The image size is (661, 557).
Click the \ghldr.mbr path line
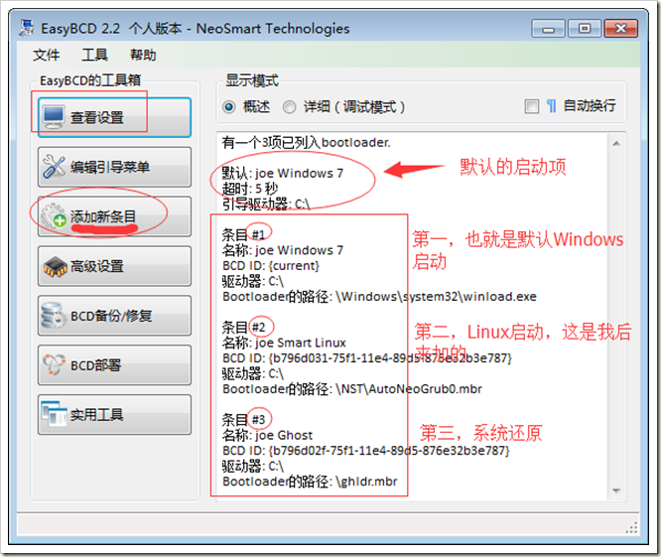click(x=310, y=482)
